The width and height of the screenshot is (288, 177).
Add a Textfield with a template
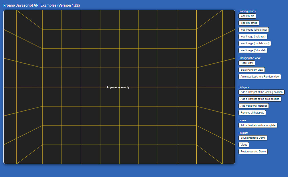point(258,125)
